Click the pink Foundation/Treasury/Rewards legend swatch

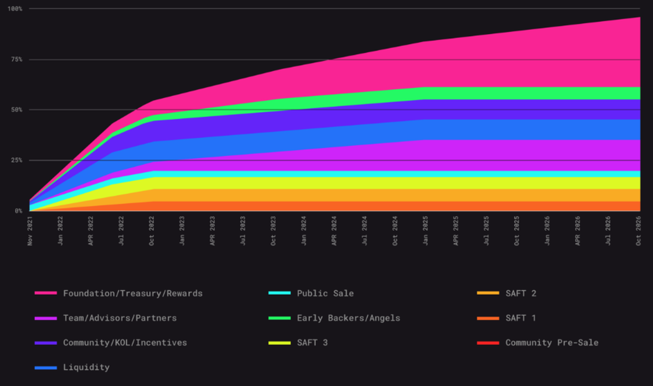click(45, 293)
